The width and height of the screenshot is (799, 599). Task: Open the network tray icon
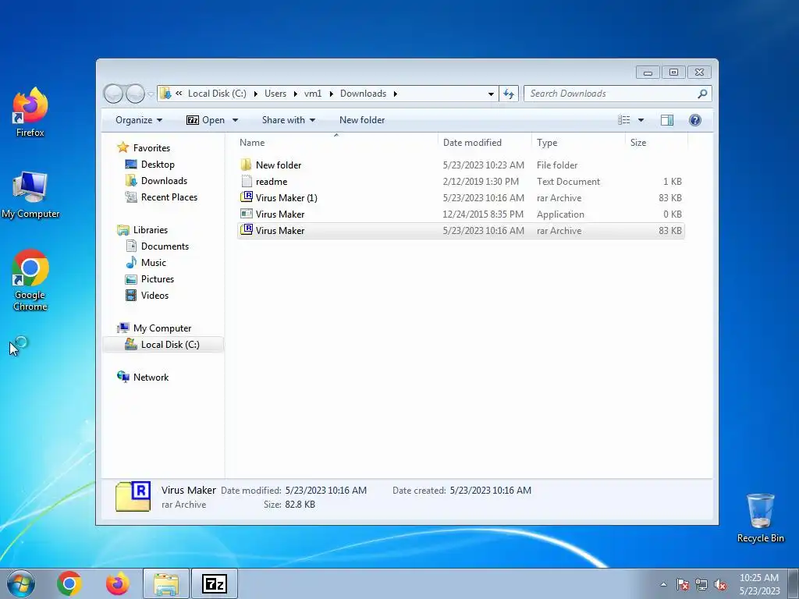point(701,584)
